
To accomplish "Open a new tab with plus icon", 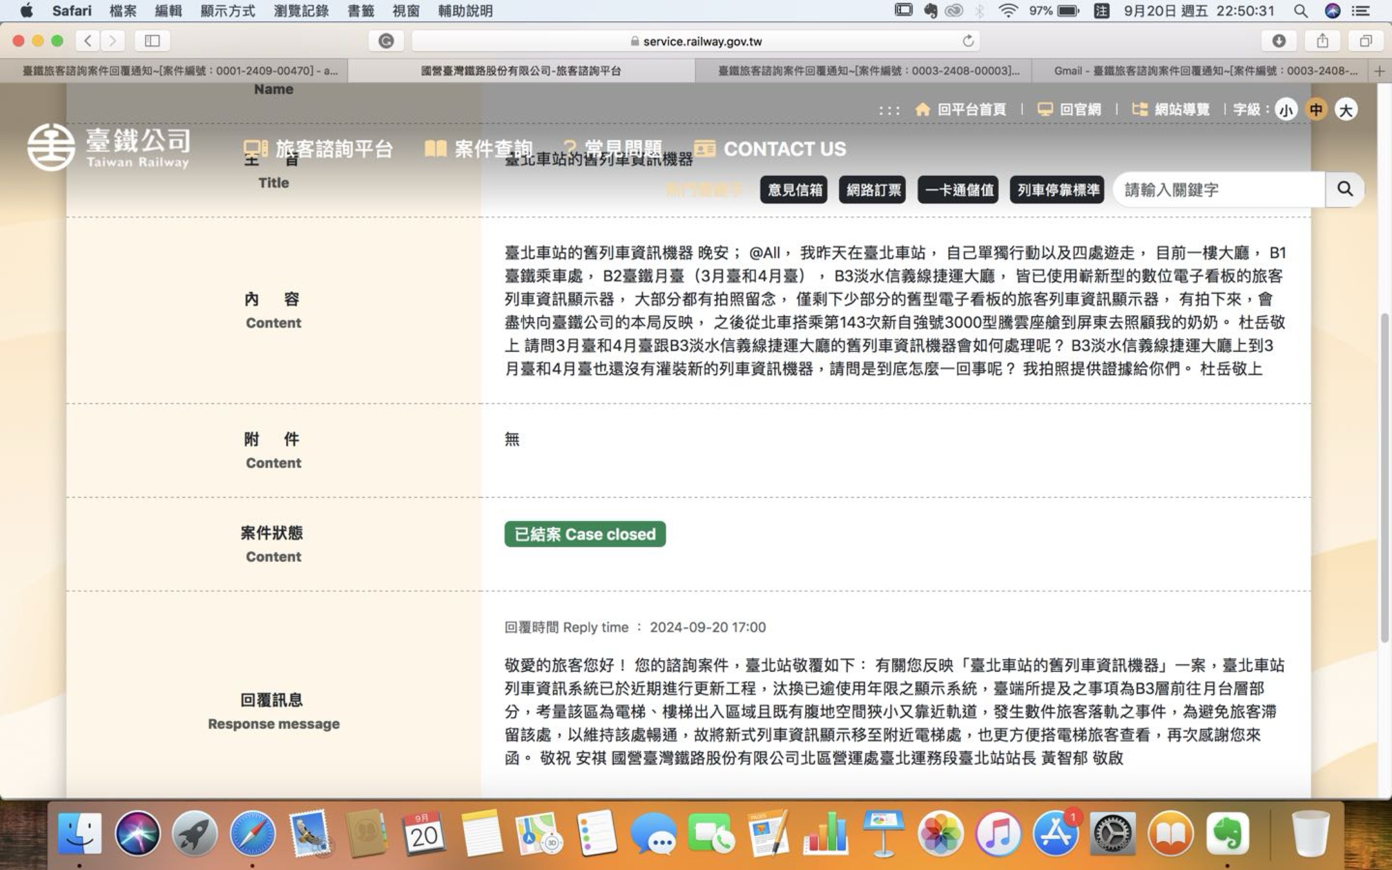I will click(1379, 71).
